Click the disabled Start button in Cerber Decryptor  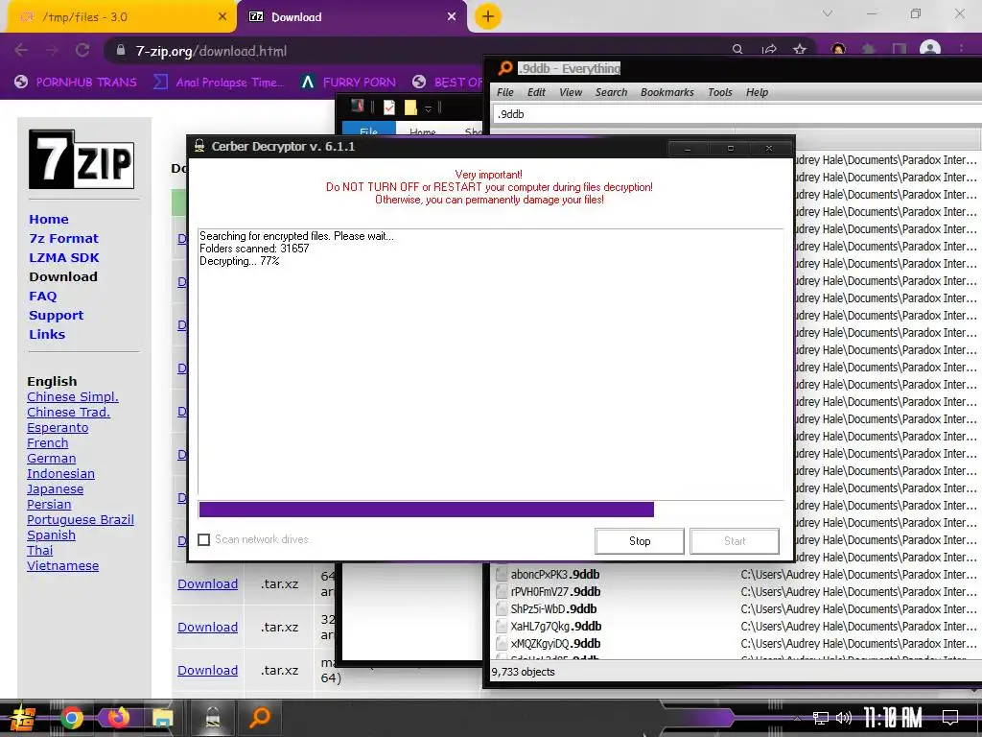[735, 541]
